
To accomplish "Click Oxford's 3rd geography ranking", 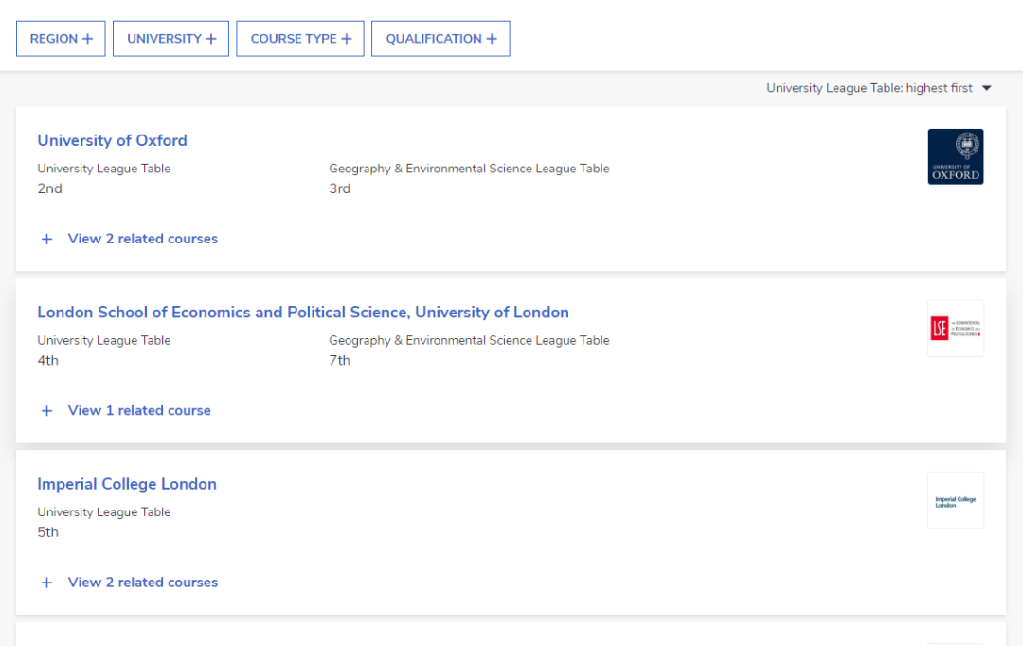I will coord(339,188).
